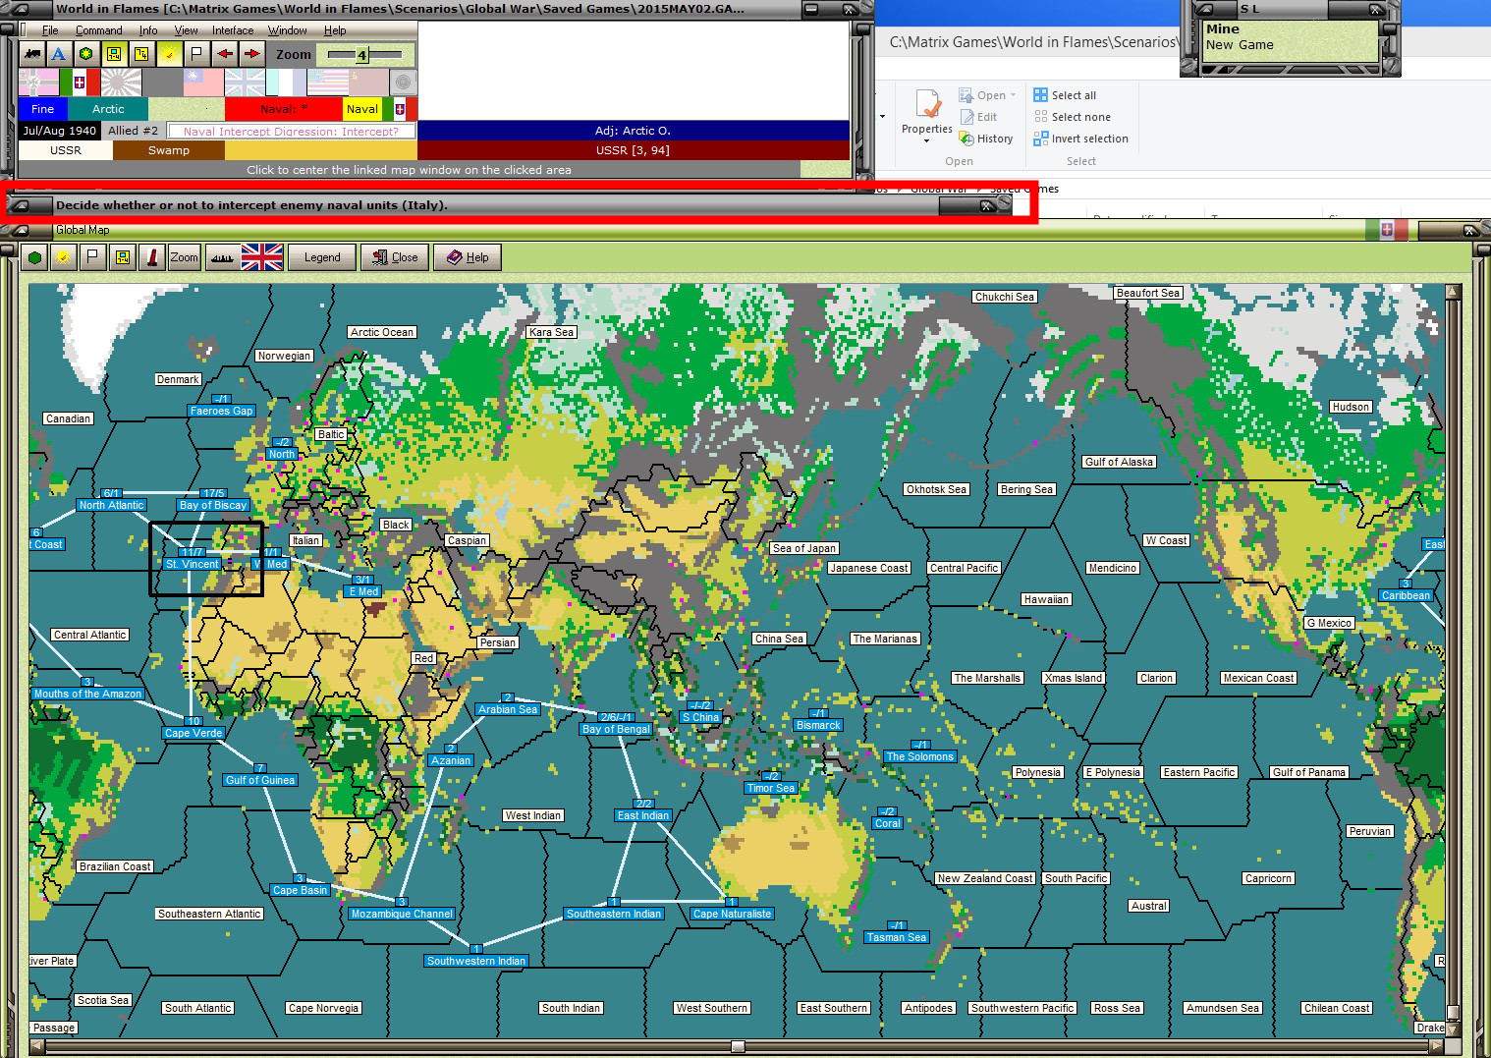Viewport: 1491px width, 1058px height.
Task: Click the green hexagon icon in Global Map toolbar
Action: [x=35, y=257]
